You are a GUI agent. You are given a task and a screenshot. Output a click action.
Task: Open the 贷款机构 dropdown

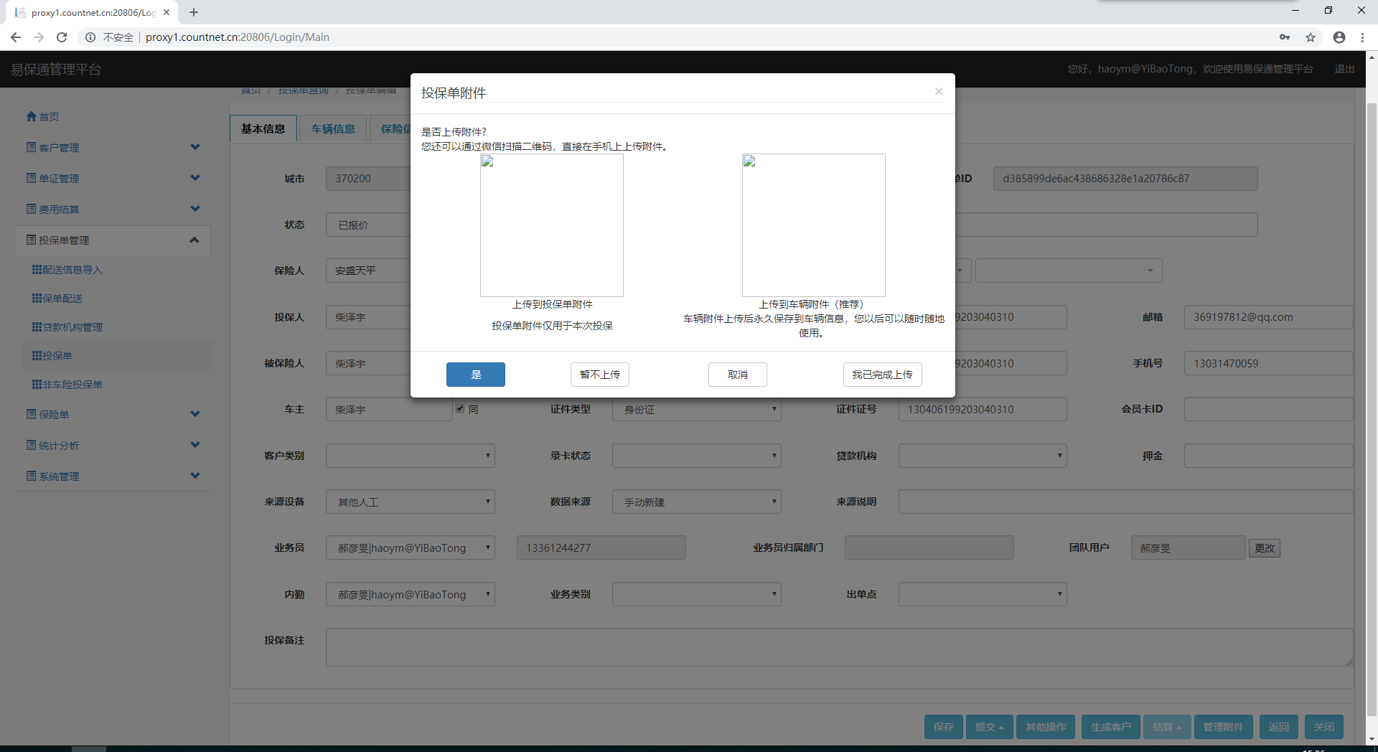(983, 456)
